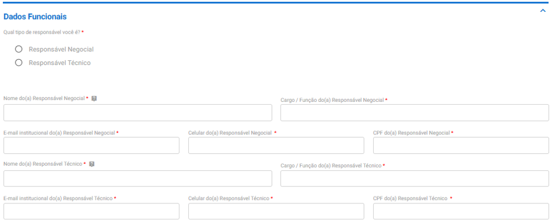Focus the Celular do(a) Responsável Técnico field
Screen dimensions: 552x223
click(x=276, y=211)
